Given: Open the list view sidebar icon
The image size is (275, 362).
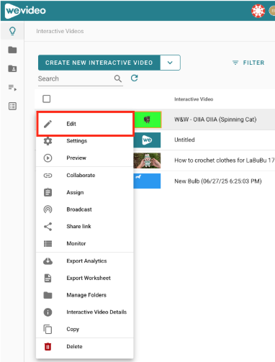Looking at the screenshot, I should (x=12, y=106).
